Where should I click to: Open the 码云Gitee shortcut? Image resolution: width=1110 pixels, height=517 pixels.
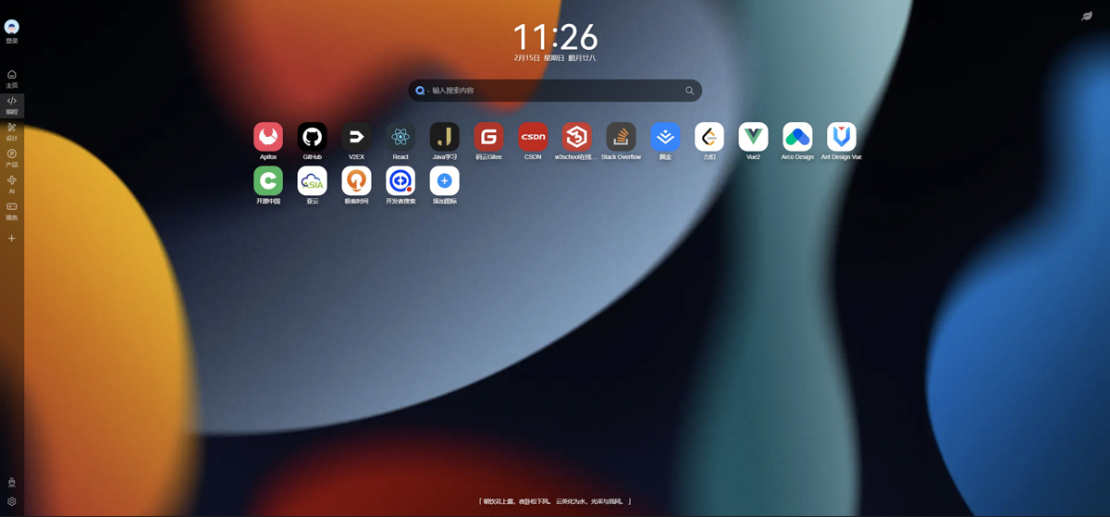click(488, 137)
